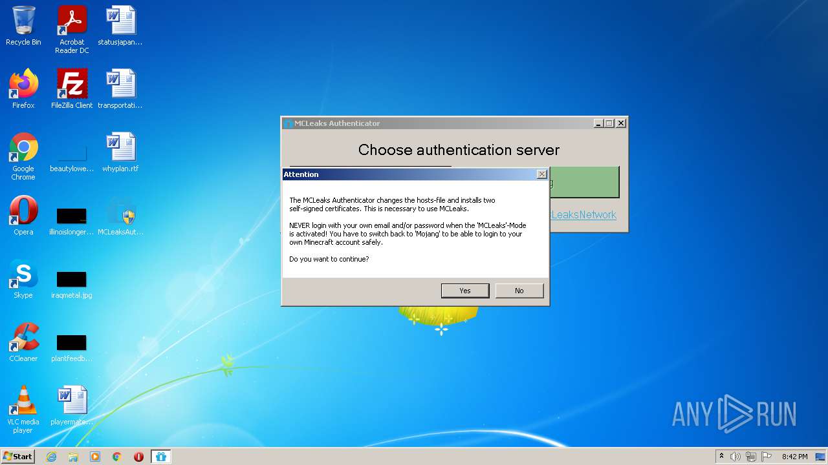Open Action Center flag icon
The height and width of the screenshot is (465, 828).
[x=766, y=457]
